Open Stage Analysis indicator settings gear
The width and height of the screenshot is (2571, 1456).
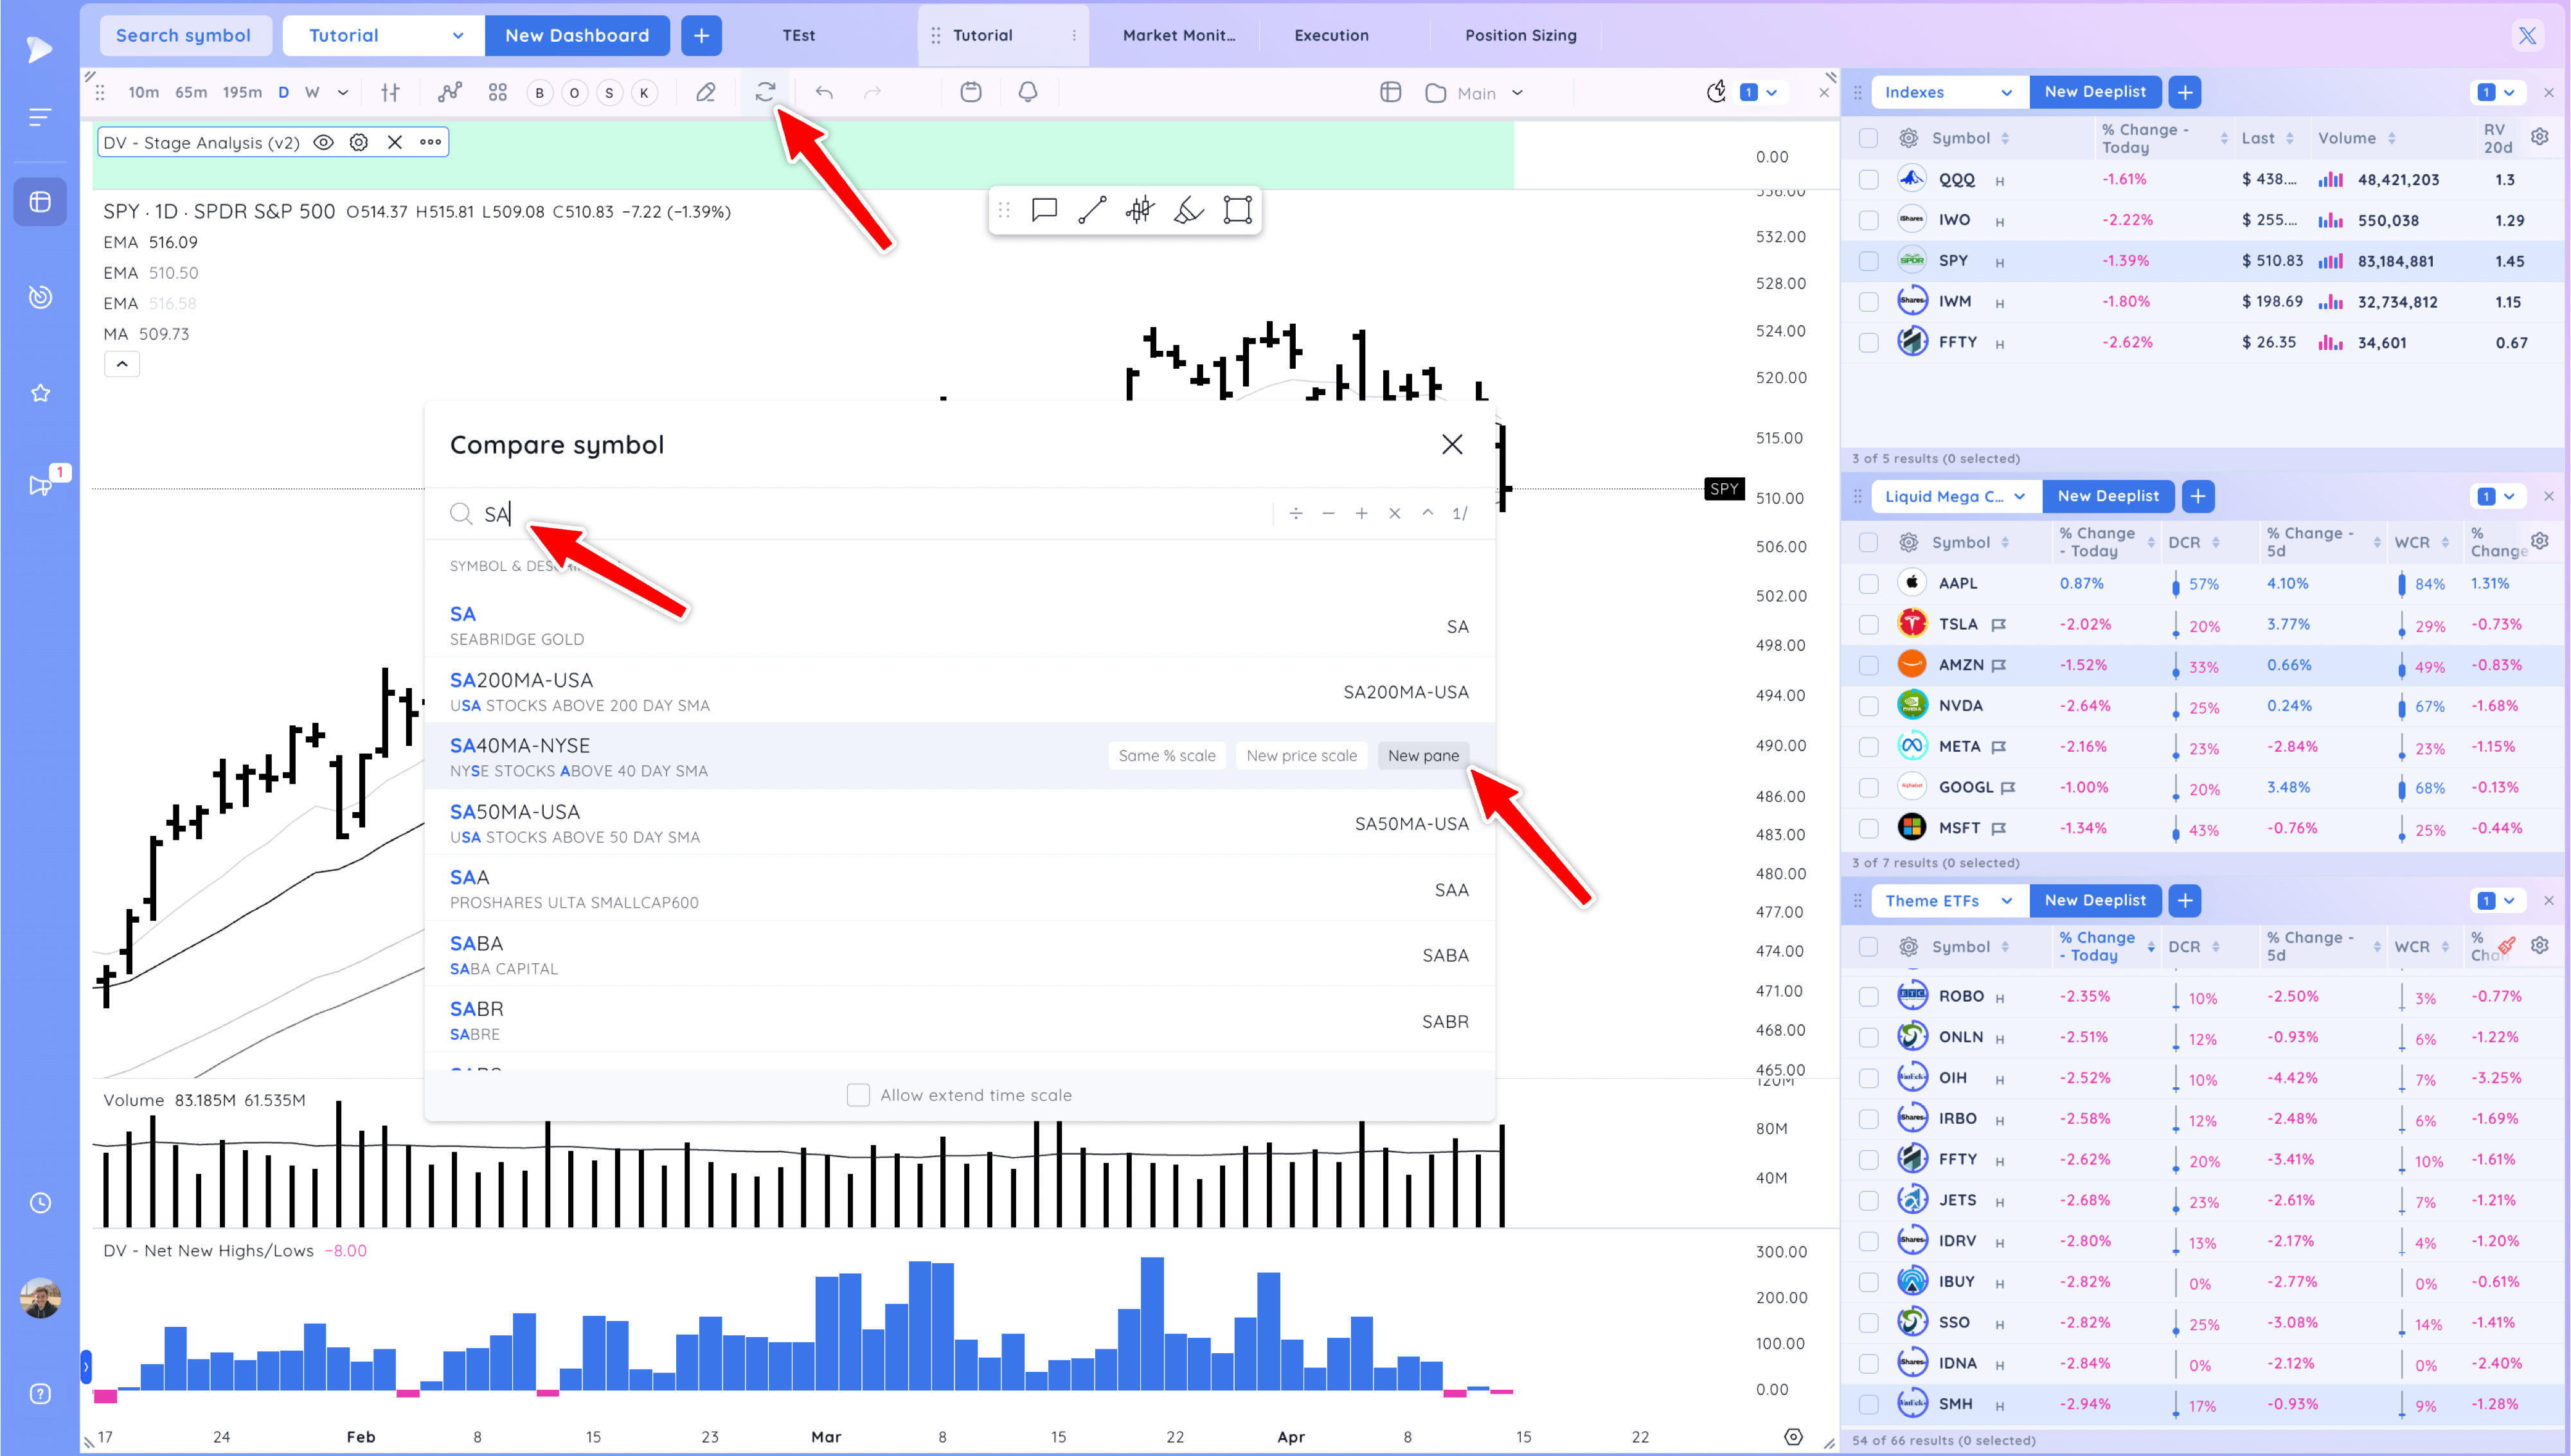click(x=359, y=142)
